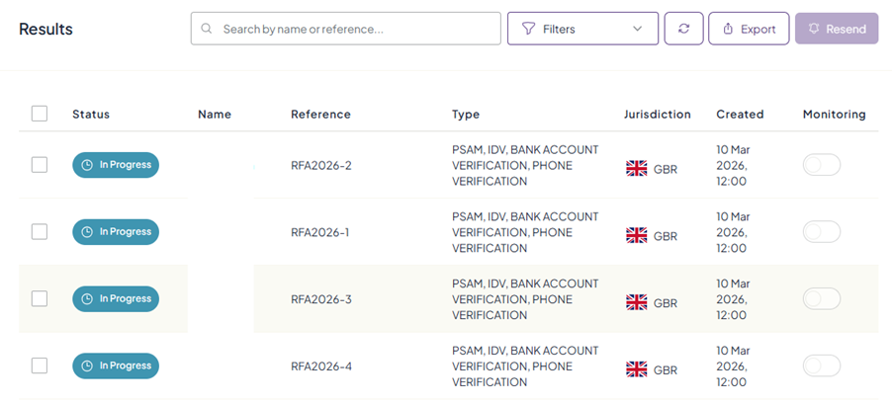Sort by the Created column header
Viewport: 892px width, 405px height.
tap(740, 115)
